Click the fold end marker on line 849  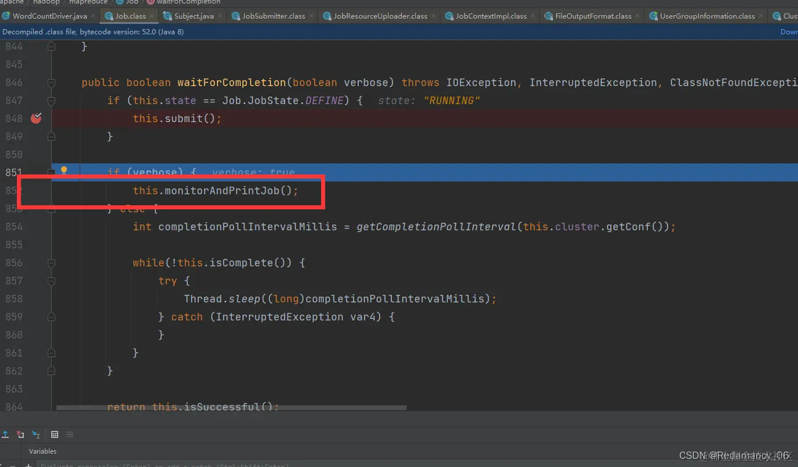[x=51, y=137]
